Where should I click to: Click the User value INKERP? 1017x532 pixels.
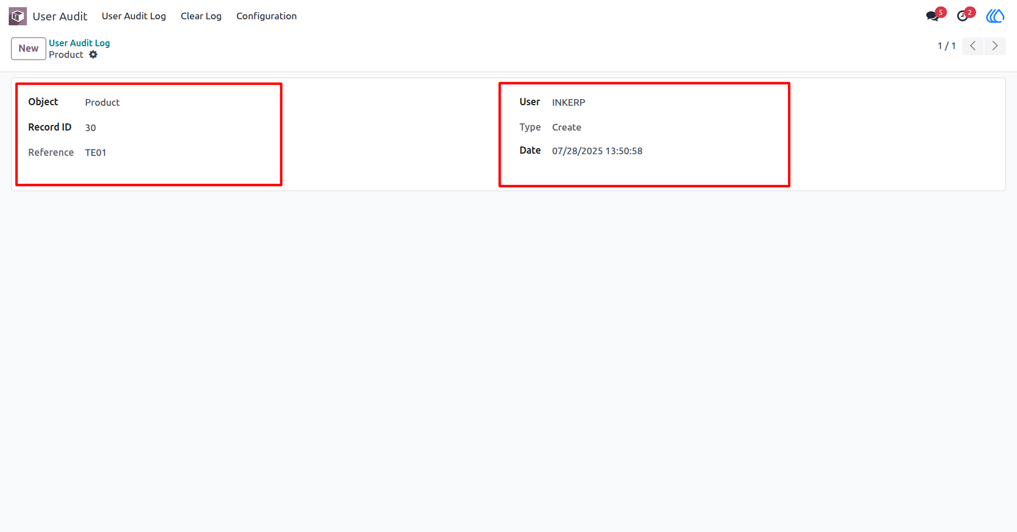click(x=568, y=102)
